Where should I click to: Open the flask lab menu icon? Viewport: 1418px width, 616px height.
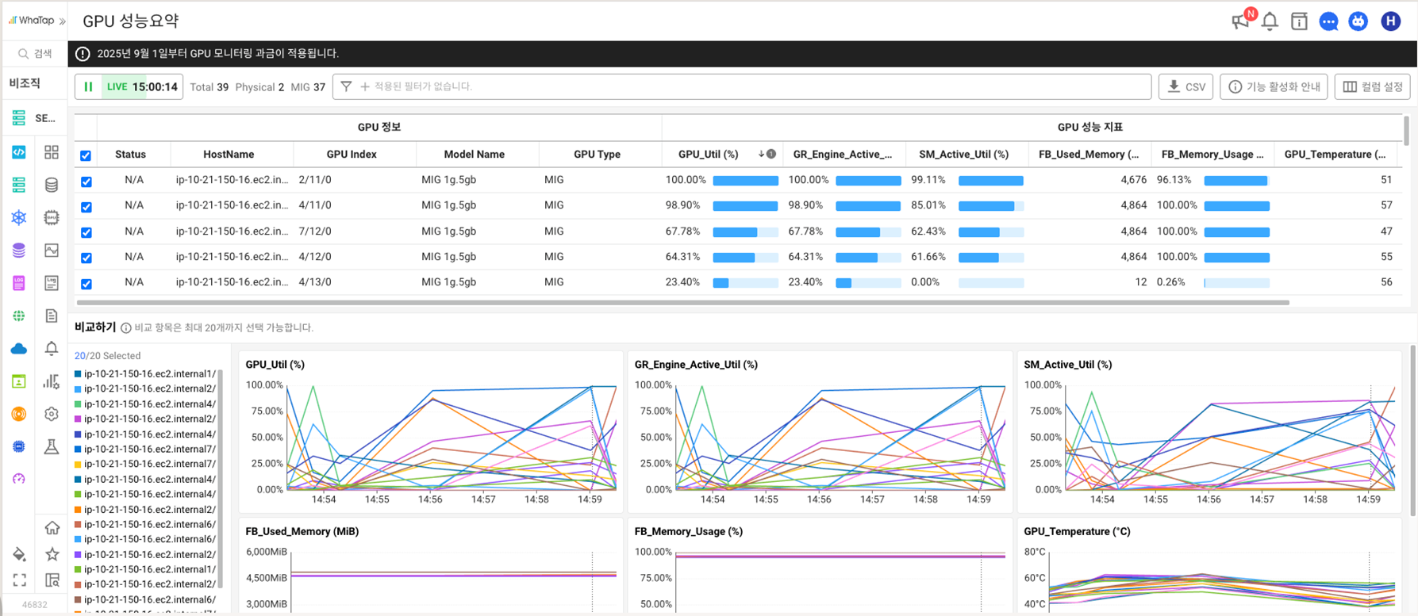pyautogui.click(x=52, y=446)
